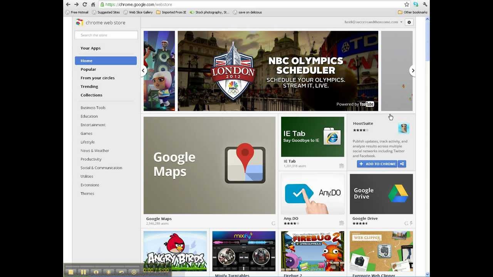Pause the screen recording

(83, 272)
